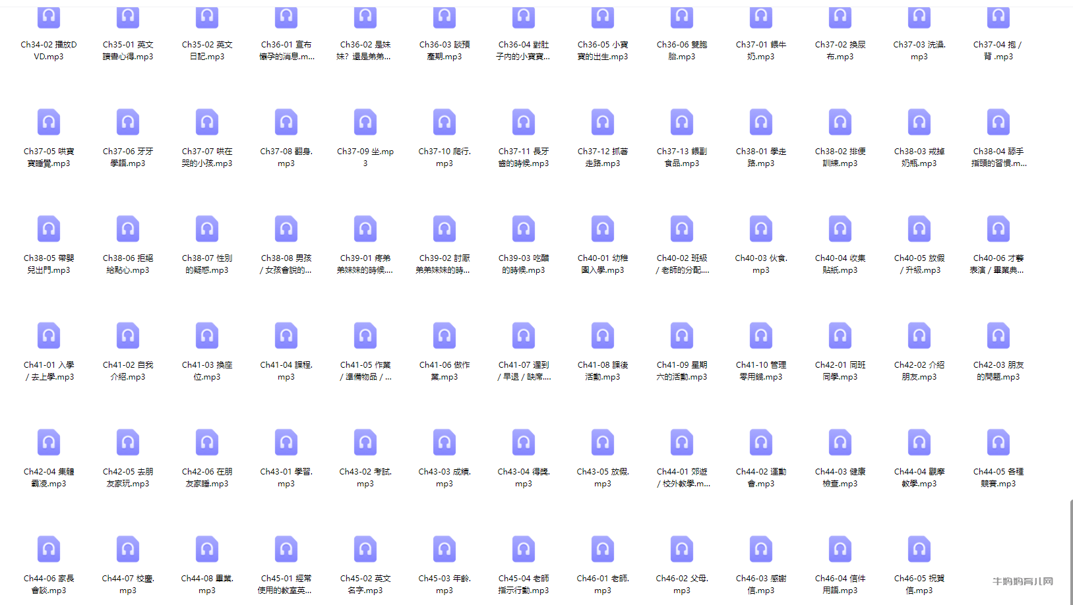1073x605 pixels.
Task: Select the Ch44-01 mp3 file icon
Action: click(x=682, y=443)
